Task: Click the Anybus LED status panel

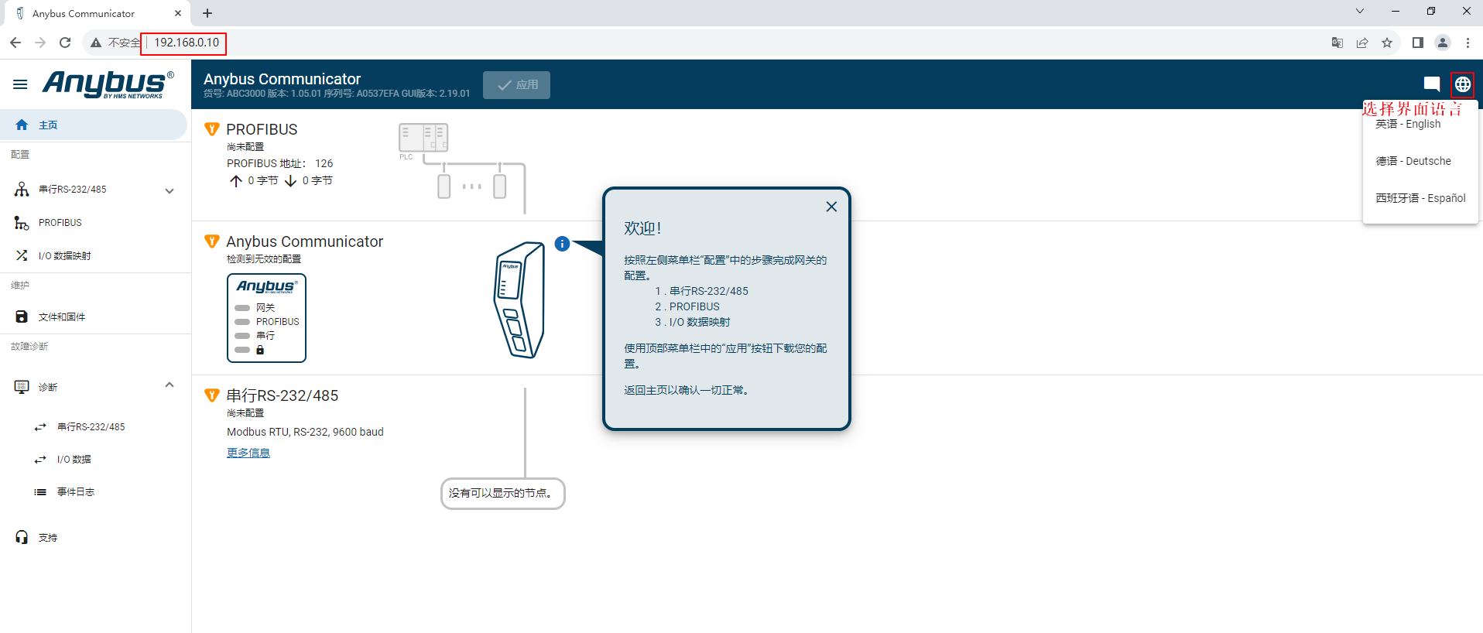Action: (x=266, y=318)
